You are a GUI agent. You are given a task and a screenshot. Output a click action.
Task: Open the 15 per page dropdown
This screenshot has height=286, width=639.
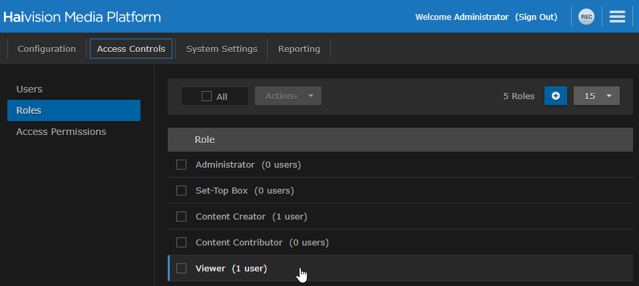tap(596, 96)
